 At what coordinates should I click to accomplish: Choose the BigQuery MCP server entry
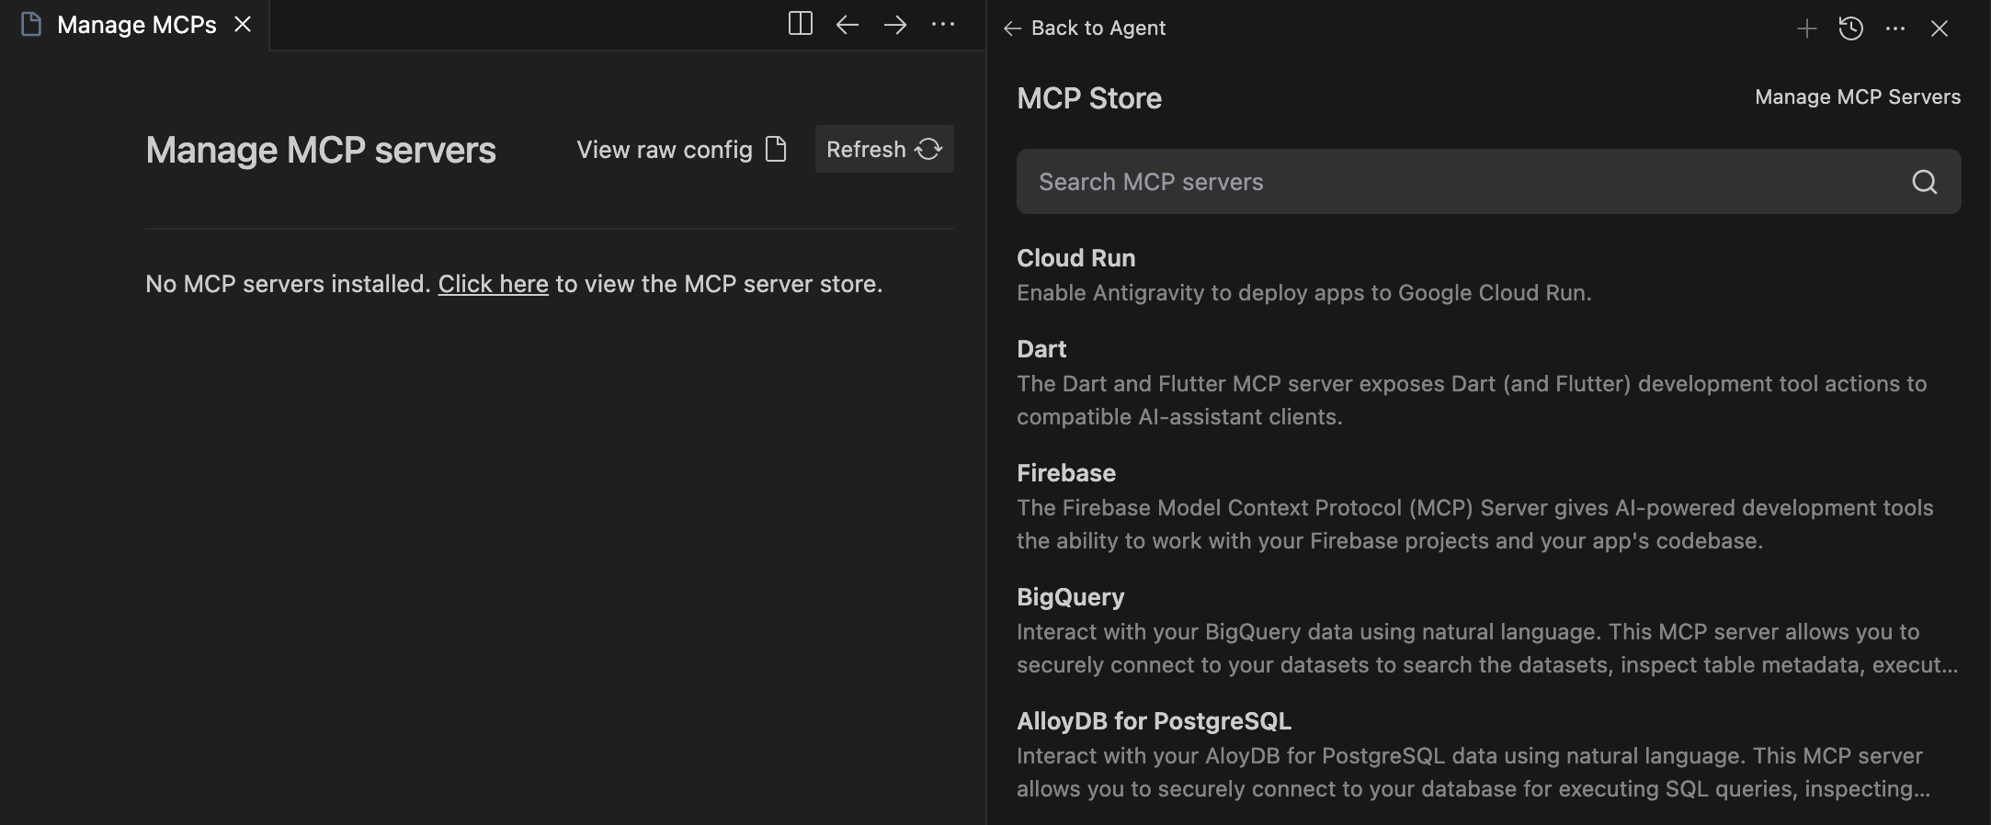pyautogui.click(x=1070, y=597)
